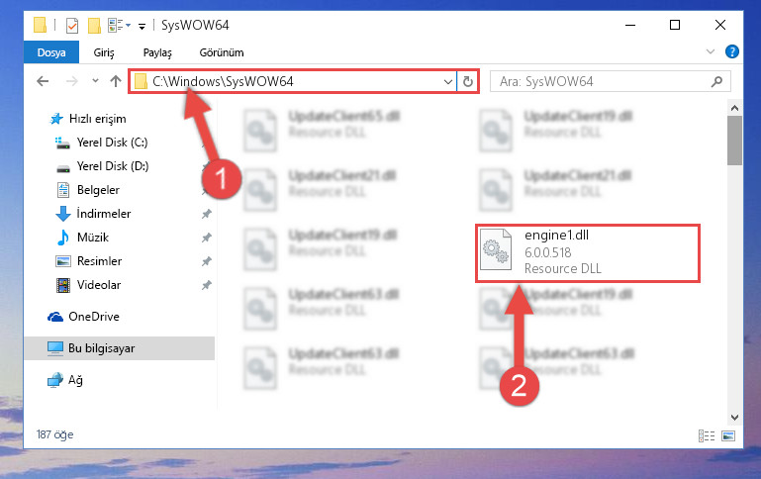The width and height of the screenshot is (761, 479).
Task: Click the Properties checkmark quick-access icon
Action: (x=72, y=25)
